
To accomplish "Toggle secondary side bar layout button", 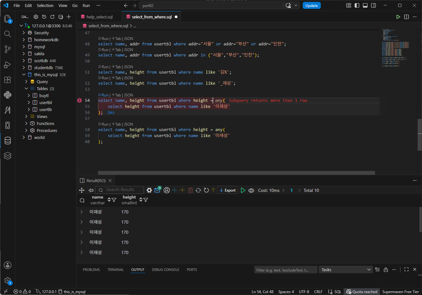I will (x=373, y=5).
